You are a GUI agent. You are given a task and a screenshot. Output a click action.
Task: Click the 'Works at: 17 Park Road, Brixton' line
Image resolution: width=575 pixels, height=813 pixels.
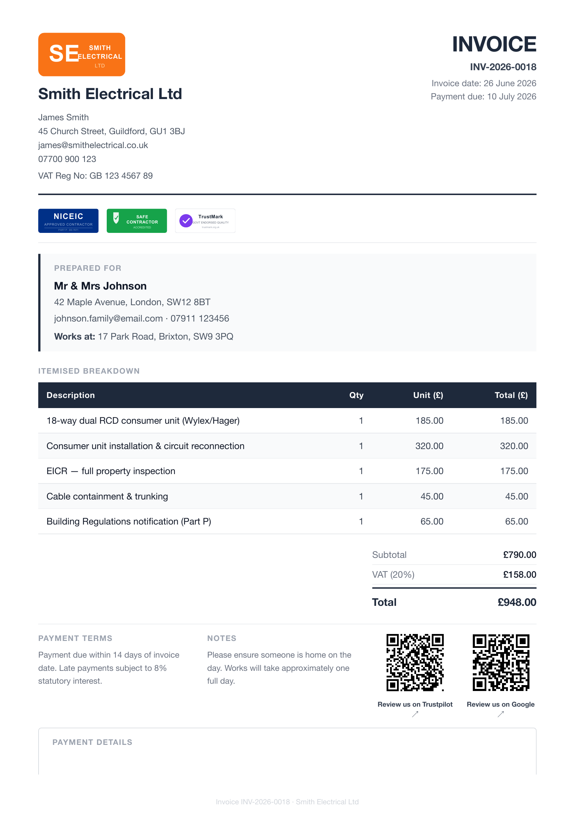144,336
